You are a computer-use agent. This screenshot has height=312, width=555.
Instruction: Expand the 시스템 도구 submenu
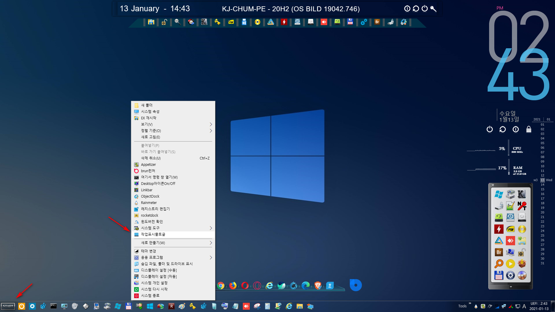click(x=173, y=228)
